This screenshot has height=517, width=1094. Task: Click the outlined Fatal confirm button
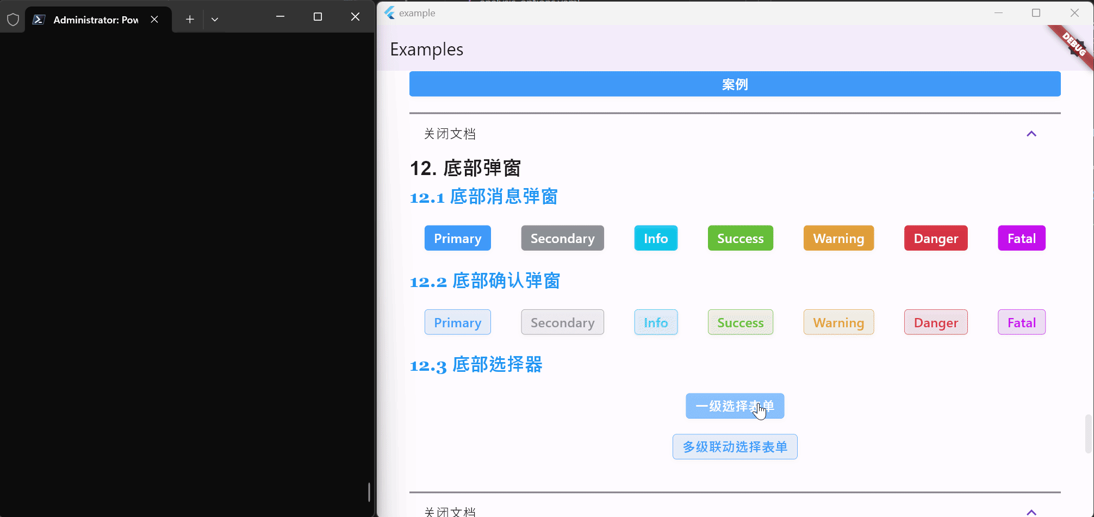coord(1021,321)
